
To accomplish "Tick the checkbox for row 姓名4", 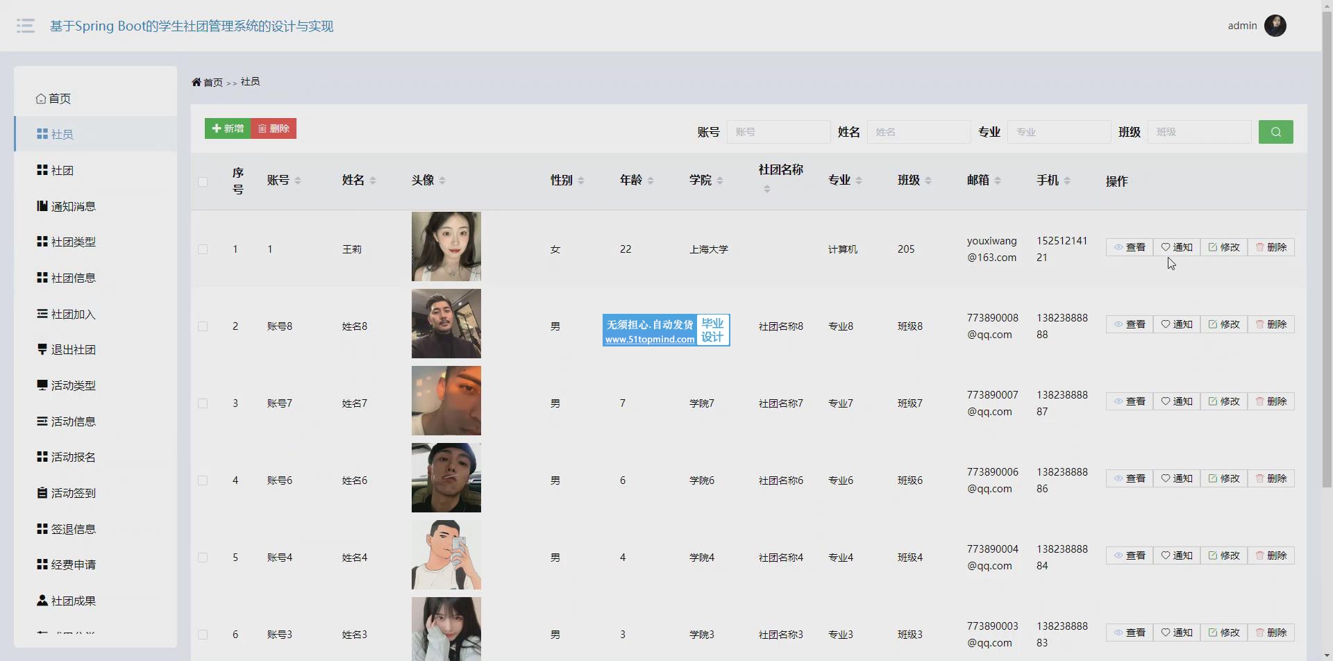I will (x=203, y=558).
